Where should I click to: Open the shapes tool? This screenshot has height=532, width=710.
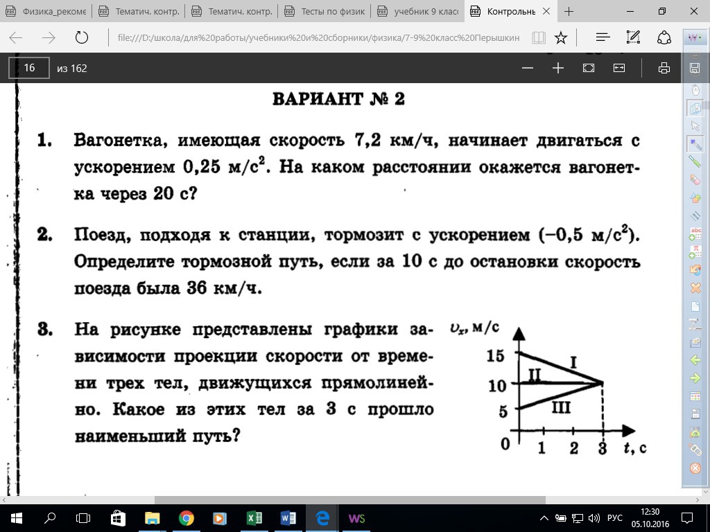(695, 197)
